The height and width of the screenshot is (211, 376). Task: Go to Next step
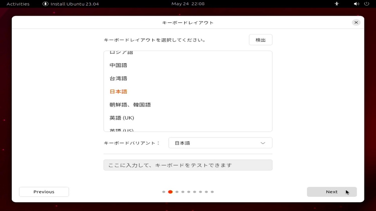tap(332, 192)
